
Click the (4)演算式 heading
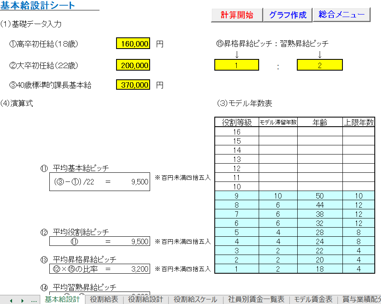click(17, 103)
